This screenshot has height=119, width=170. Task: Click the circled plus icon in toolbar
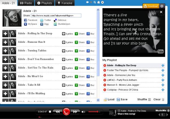pos(103,2)
